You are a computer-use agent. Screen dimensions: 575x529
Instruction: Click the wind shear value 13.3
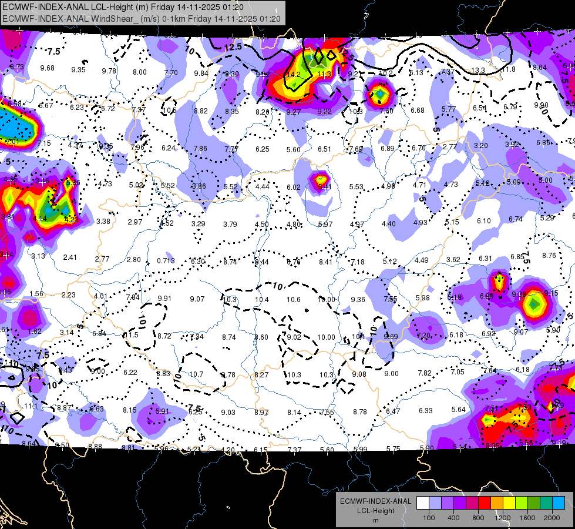(x=478, y=70)
